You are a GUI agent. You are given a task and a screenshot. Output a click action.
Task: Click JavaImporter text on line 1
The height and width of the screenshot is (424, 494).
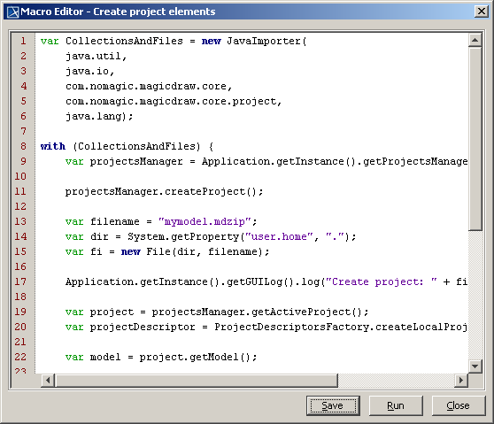[264, 41]
